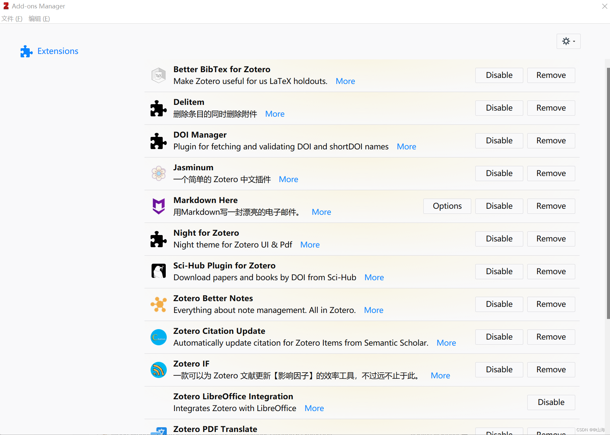Screen dimensions: 610x435
Task: Disable Zotero LibreOffice Integration
Action: coord(551,402)
